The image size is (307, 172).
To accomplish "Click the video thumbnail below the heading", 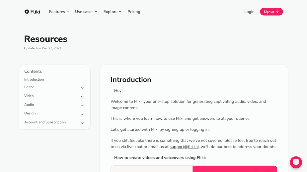I will click(194, 169).
